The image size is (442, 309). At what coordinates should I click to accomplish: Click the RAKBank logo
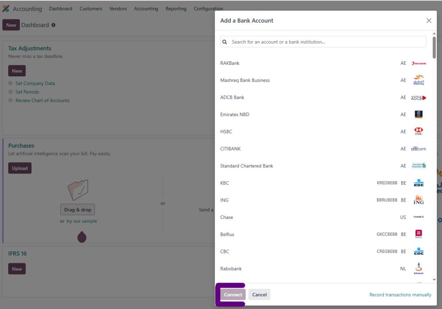[419, 63]
